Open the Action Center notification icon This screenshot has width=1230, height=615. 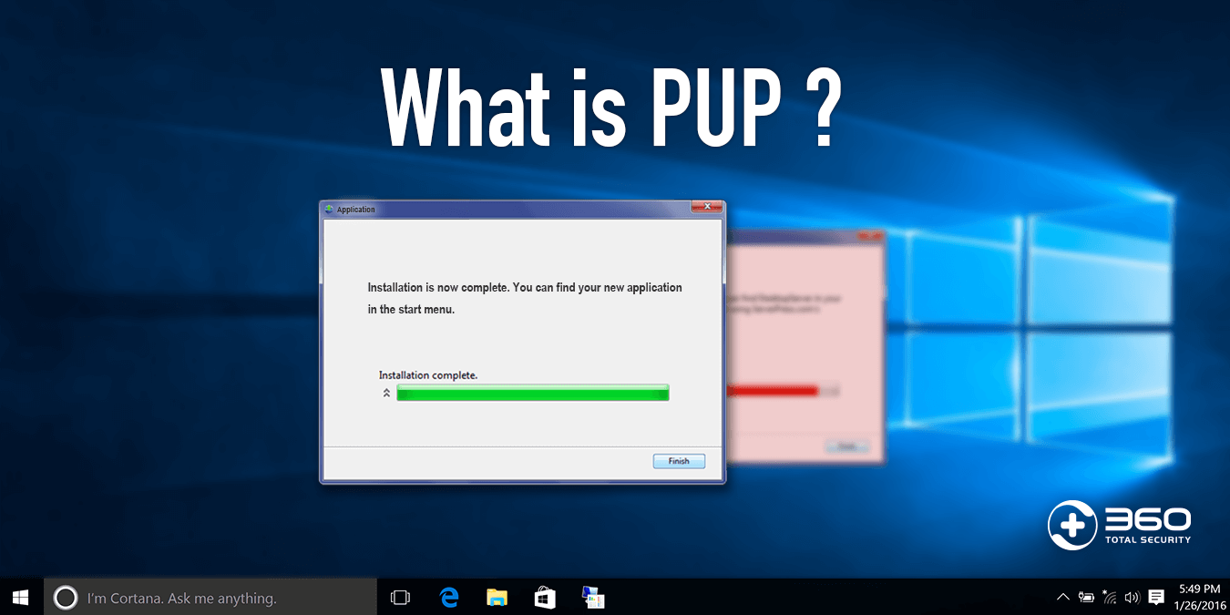(x=1156, y=597)
